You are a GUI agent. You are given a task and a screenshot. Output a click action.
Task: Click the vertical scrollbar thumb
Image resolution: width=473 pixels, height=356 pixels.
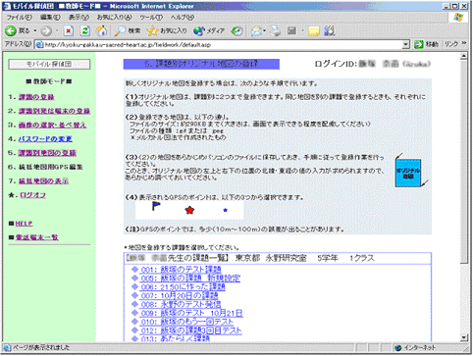pos(464,162)
